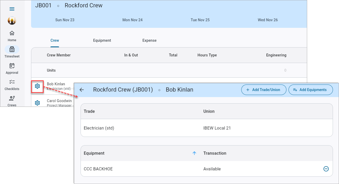Click Bob Kinlan's name in the crew list

56,84
